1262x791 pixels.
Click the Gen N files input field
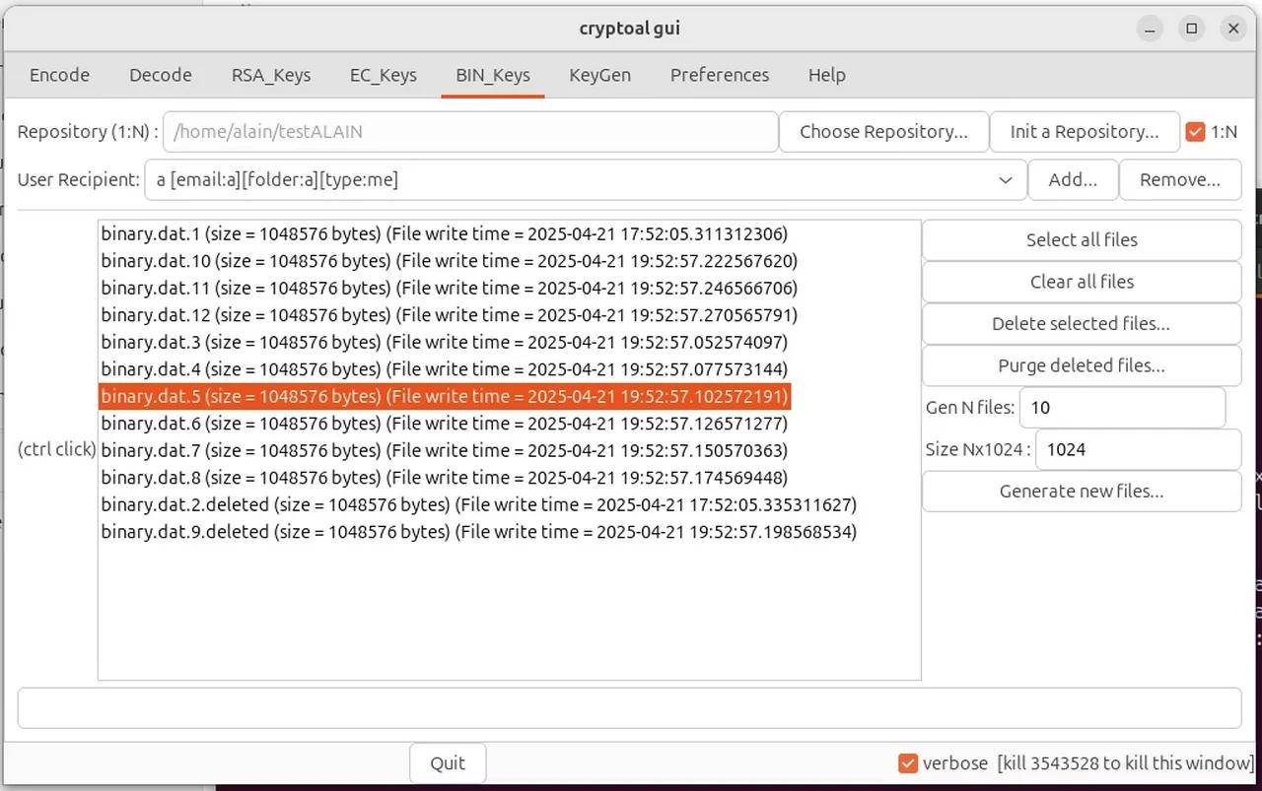tap(1122, 407)
